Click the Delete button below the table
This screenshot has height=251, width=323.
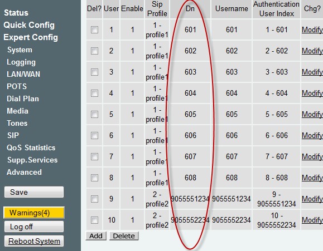coord(124,236)
